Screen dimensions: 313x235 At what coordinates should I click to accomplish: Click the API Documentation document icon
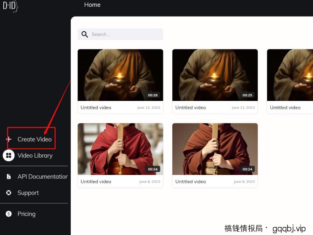click(9, 176)
